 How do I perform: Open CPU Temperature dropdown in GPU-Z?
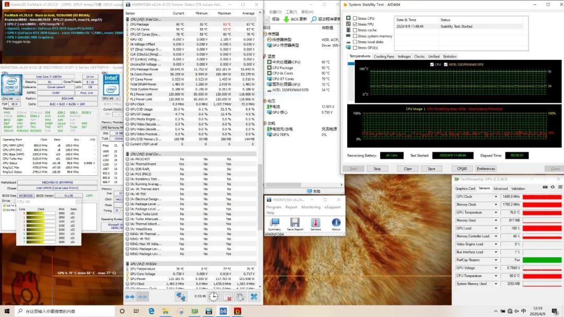click(496, 276)
